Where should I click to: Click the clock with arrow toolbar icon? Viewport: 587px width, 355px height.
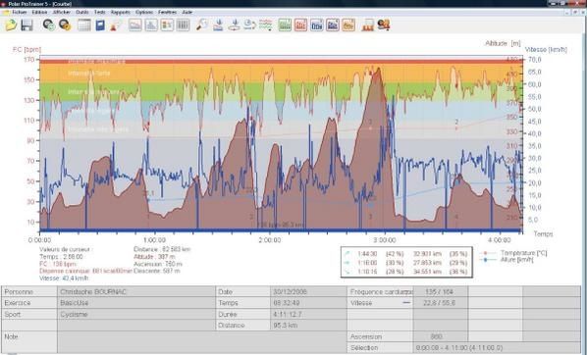pos(249,25)
